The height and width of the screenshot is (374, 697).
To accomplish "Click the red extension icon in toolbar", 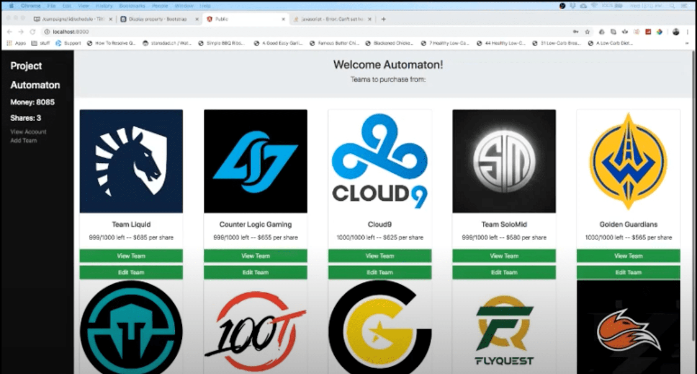I will [648, 32].
